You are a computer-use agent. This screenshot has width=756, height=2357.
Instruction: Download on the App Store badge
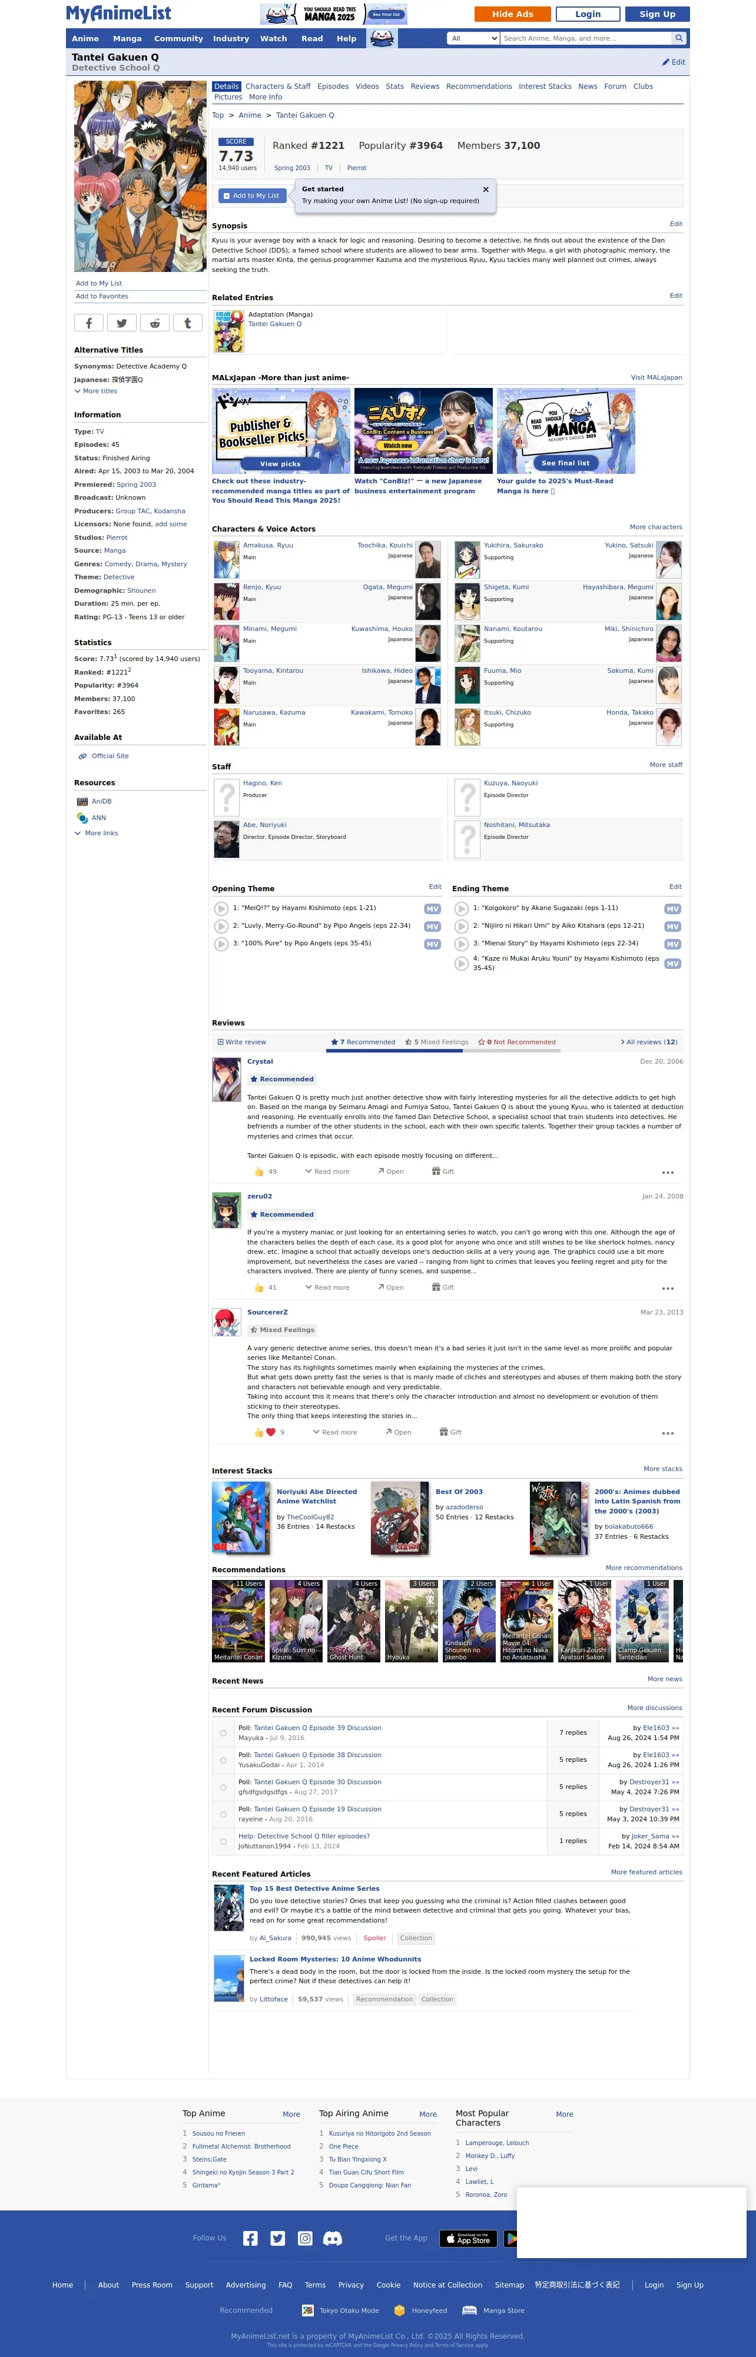coord(469,2238)
